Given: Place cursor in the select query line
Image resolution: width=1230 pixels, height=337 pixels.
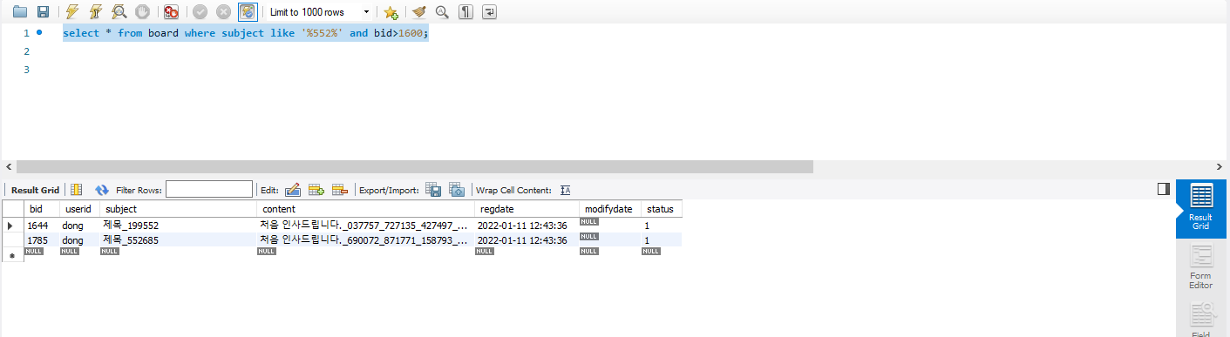Looking at the screenshot, I should pos(246,33).
